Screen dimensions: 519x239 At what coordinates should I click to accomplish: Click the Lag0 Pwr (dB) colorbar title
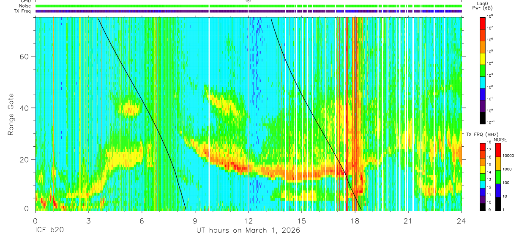point(483,5)
